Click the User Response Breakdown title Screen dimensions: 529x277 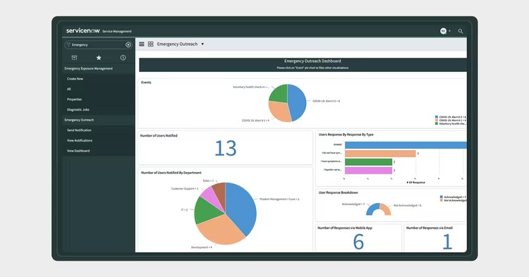pyautogui.click(x=339, y=192)
